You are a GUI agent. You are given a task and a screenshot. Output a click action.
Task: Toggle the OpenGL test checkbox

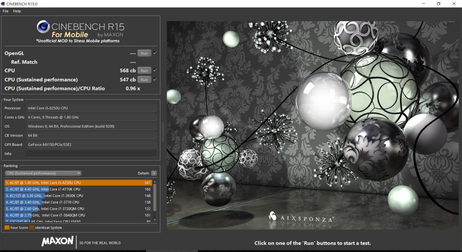point(155,53)
